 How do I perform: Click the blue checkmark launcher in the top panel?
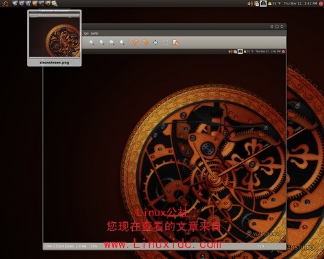pyautogui.click(x=28, y=3)
